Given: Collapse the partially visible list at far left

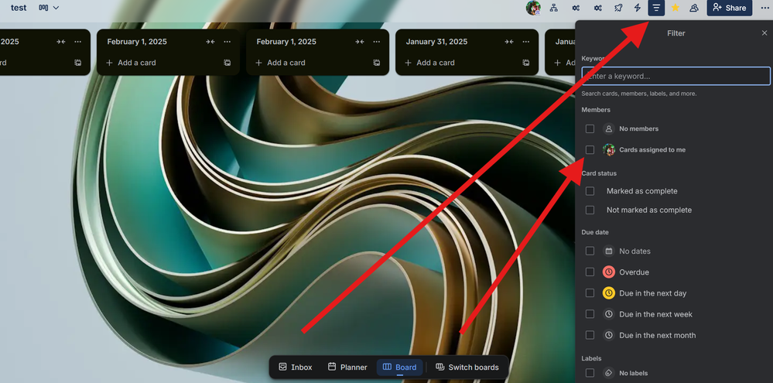Looking at the screenshot, I should (60, 42).
